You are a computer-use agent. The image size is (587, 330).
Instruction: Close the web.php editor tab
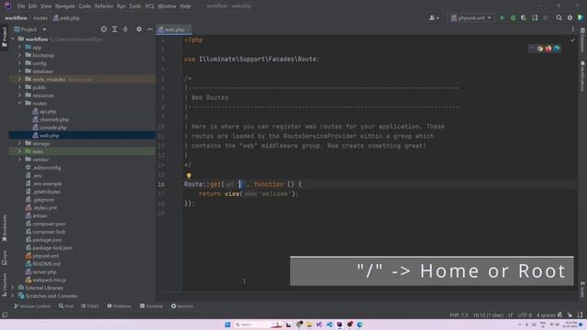[188, 29]
